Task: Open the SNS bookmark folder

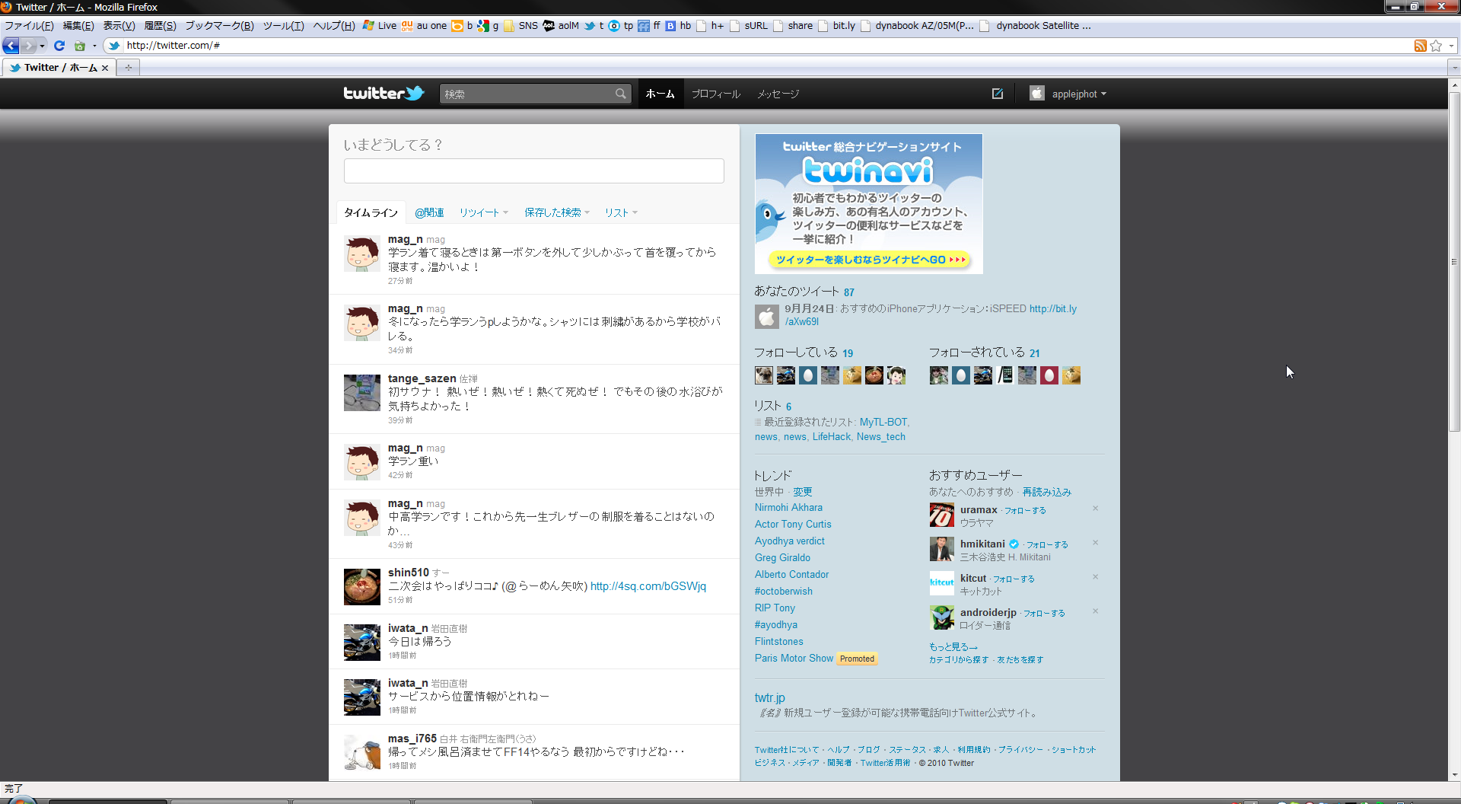Action: click(520, 26)
